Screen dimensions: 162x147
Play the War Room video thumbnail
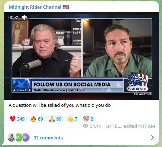(82, 56)
